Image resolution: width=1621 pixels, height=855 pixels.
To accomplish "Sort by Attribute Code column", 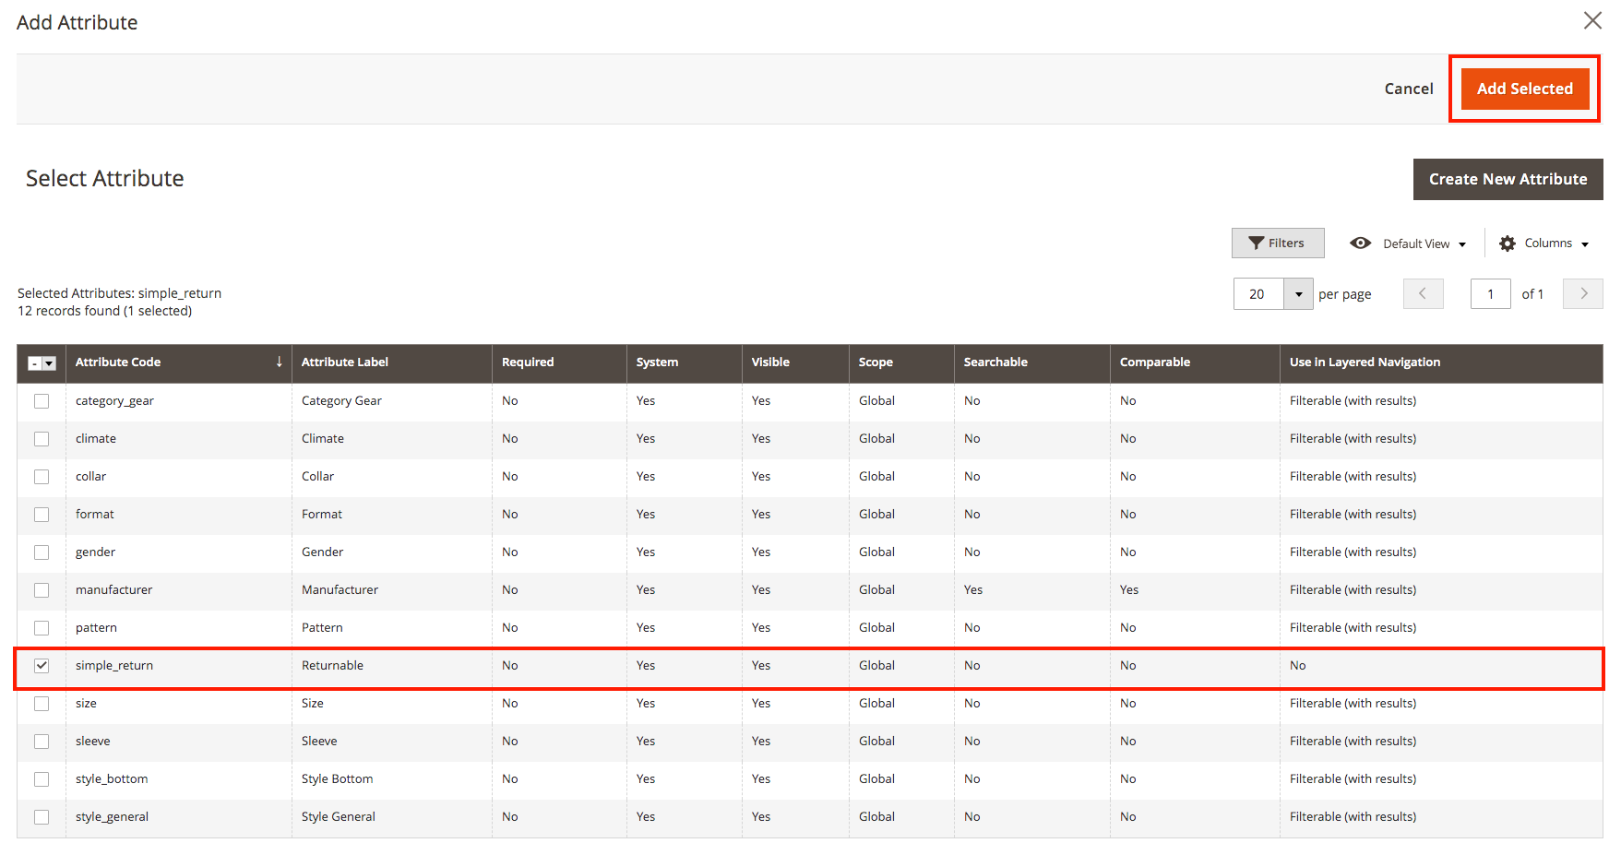I will (178, 362).
